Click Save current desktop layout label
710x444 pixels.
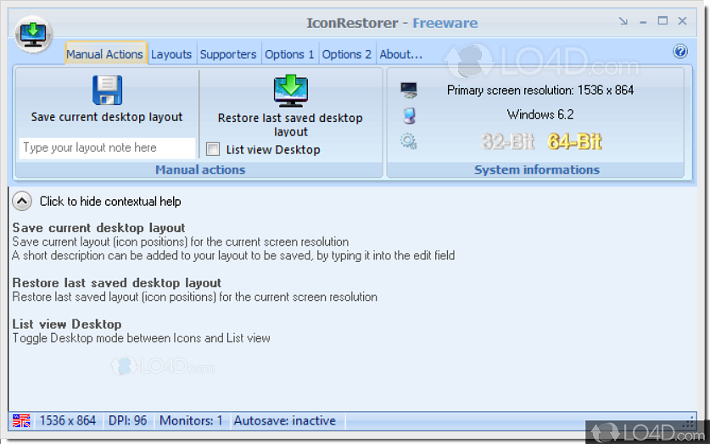(x=107, y=117)
